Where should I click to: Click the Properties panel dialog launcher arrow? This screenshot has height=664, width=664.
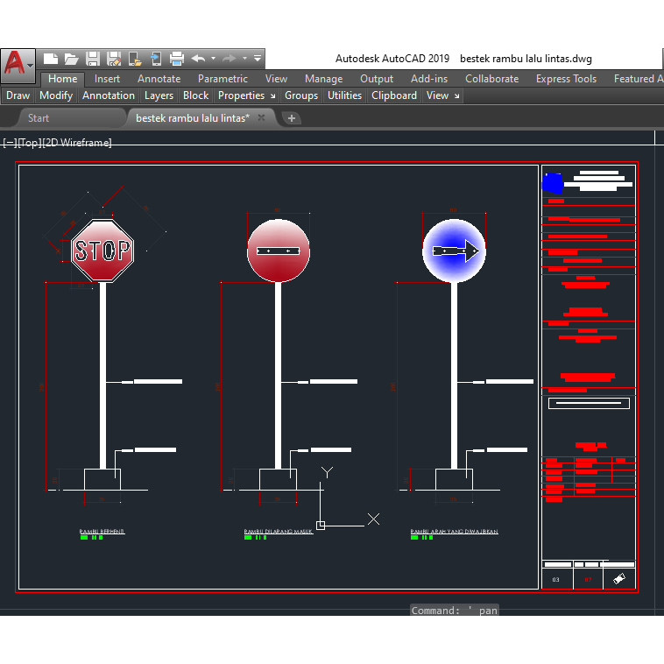273,96
